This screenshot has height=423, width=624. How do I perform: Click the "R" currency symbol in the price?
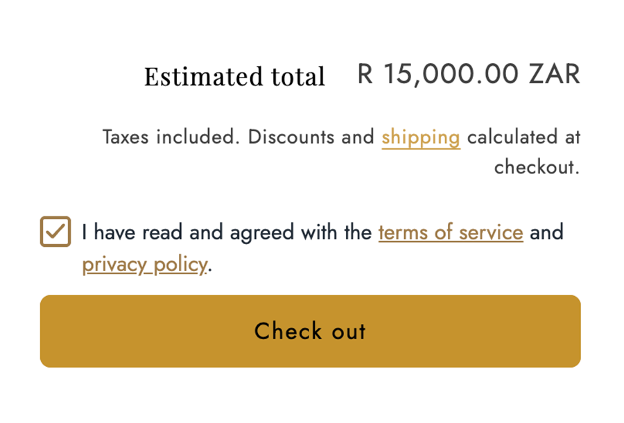pyautogui.click(x=365, y=74)
